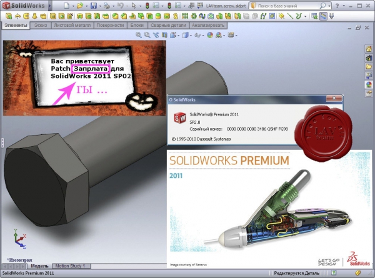Click the Custom Properties icon in task pane
The image size is (375, 278).
pyautogui.click(x=369, y=94)
